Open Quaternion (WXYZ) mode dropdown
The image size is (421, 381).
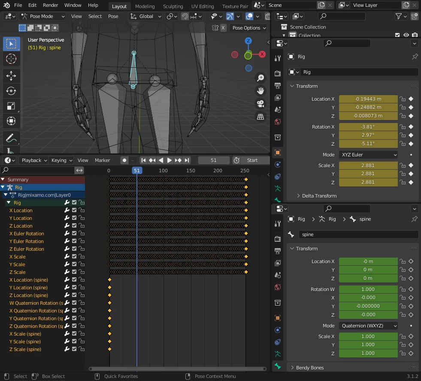point(368,326)
